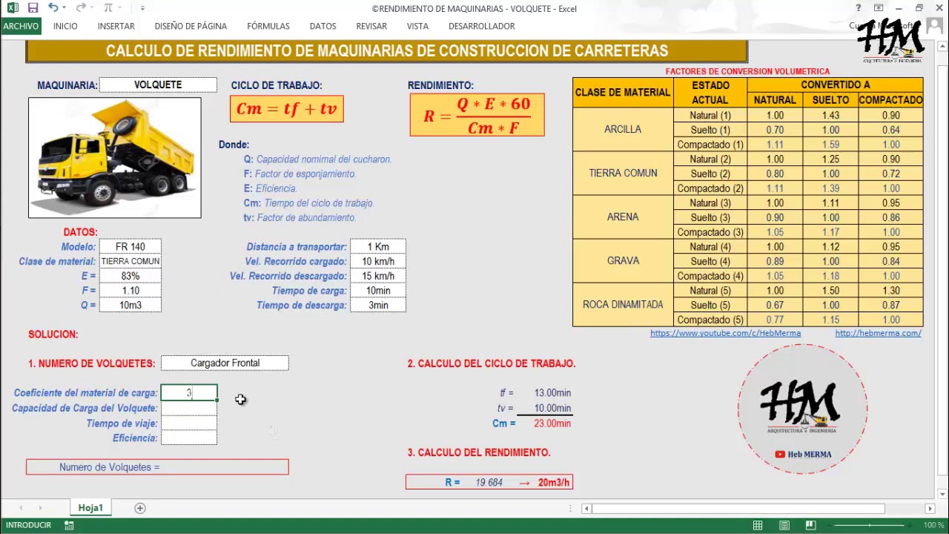Add a new sheet with plus icon
The image size is (949, 534).
[x=140, y=508]
